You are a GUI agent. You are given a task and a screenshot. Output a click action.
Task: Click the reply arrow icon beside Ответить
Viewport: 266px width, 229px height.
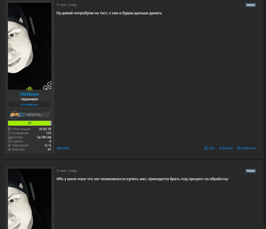(x=238, y=148)
